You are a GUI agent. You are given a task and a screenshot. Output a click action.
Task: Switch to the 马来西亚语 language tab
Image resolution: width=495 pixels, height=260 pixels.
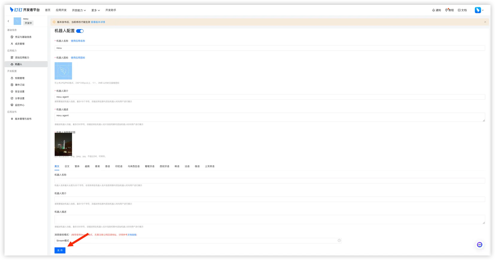tap(134, 166)
